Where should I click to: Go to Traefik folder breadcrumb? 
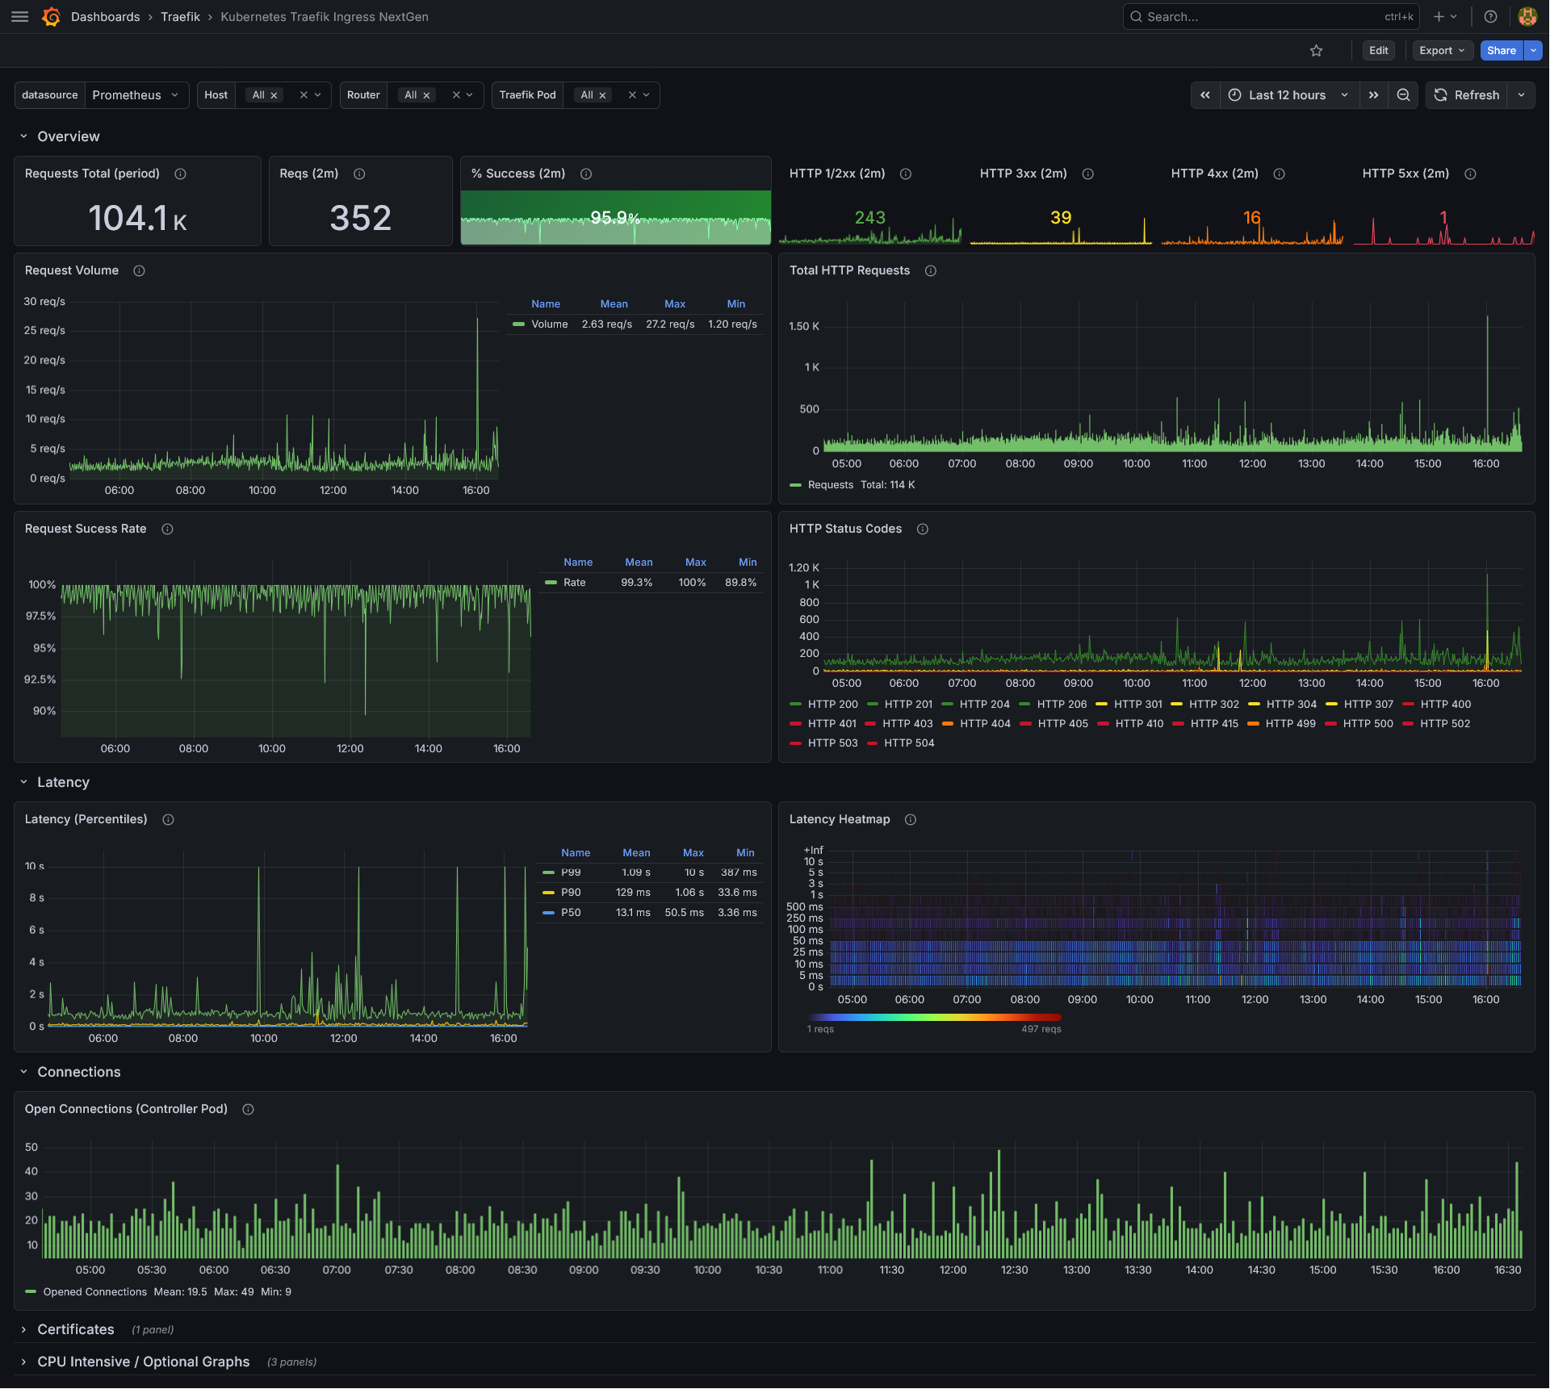180,16
